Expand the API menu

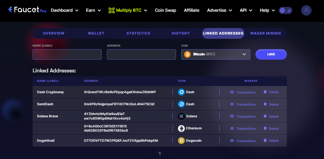point(246,10)
